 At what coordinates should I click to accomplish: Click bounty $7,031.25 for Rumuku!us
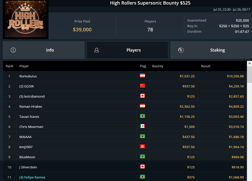coord(187,76)
